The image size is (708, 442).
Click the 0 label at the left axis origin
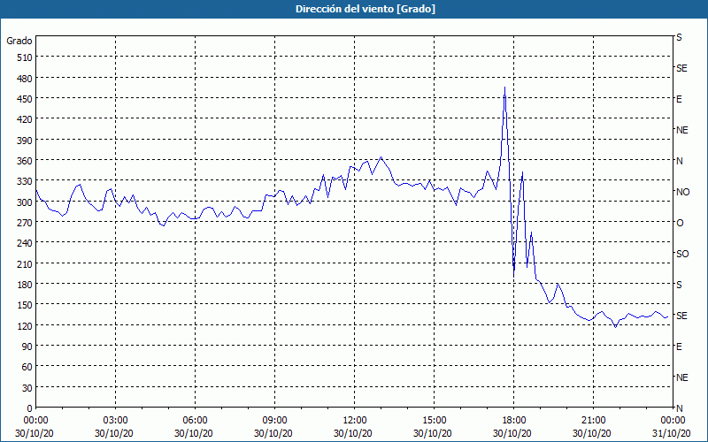pyautogui.click(x=30, y=408)
